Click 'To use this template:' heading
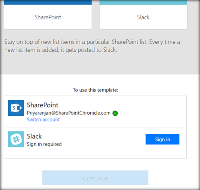The image size is (200, 190). pos(95,90)
